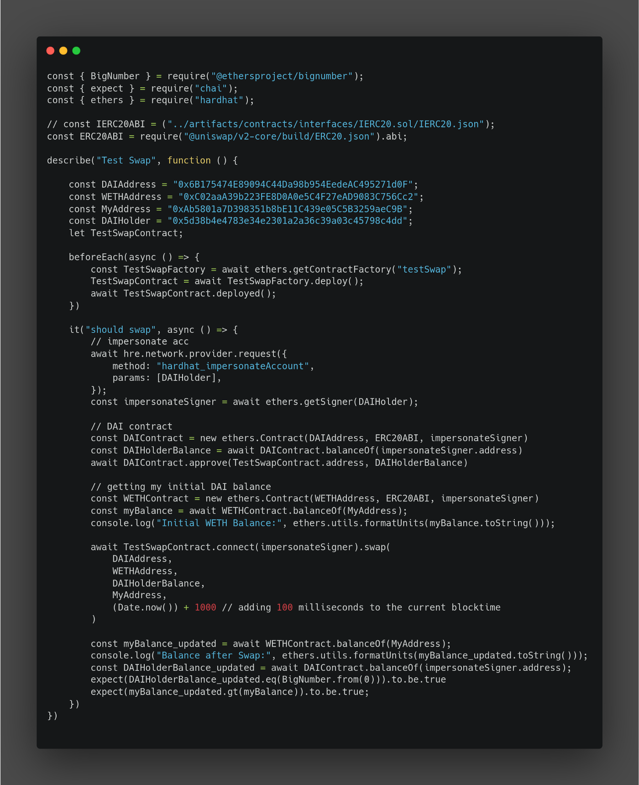Click the DAIHolder hex string value
Image resolution: width=639 pixels, height=785 pixels.
point(287,221)
